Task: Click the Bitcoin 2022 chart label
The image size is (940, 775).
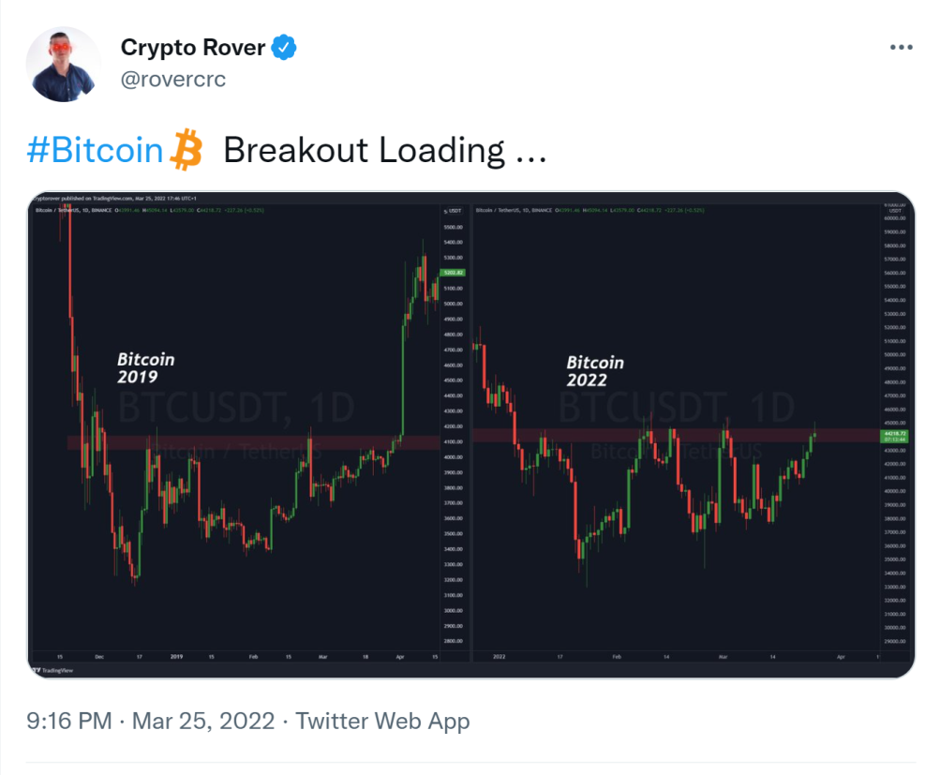Action: click(595, 371)
